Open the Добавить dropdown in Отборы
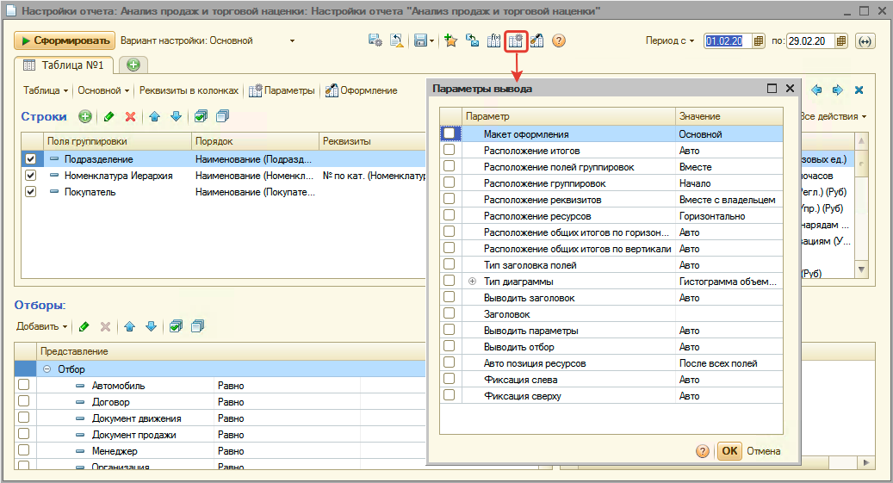 (x=42, y=326)
